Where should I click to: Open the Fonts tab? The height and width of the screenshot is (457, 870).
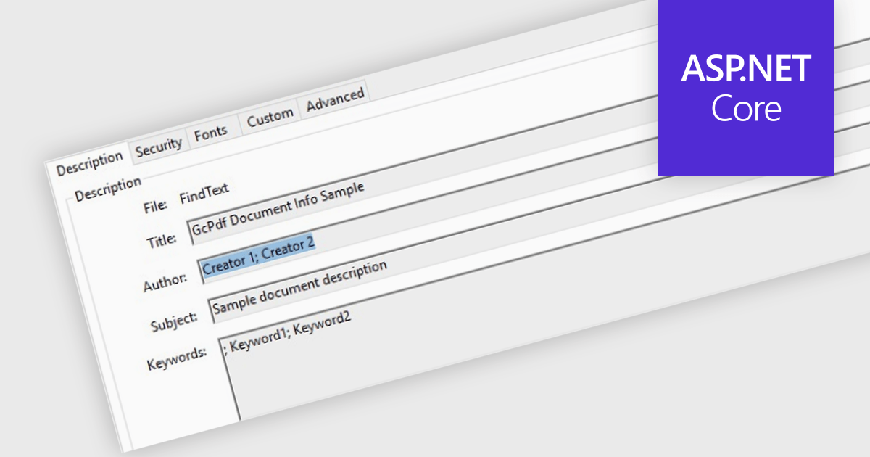(211, 133)
